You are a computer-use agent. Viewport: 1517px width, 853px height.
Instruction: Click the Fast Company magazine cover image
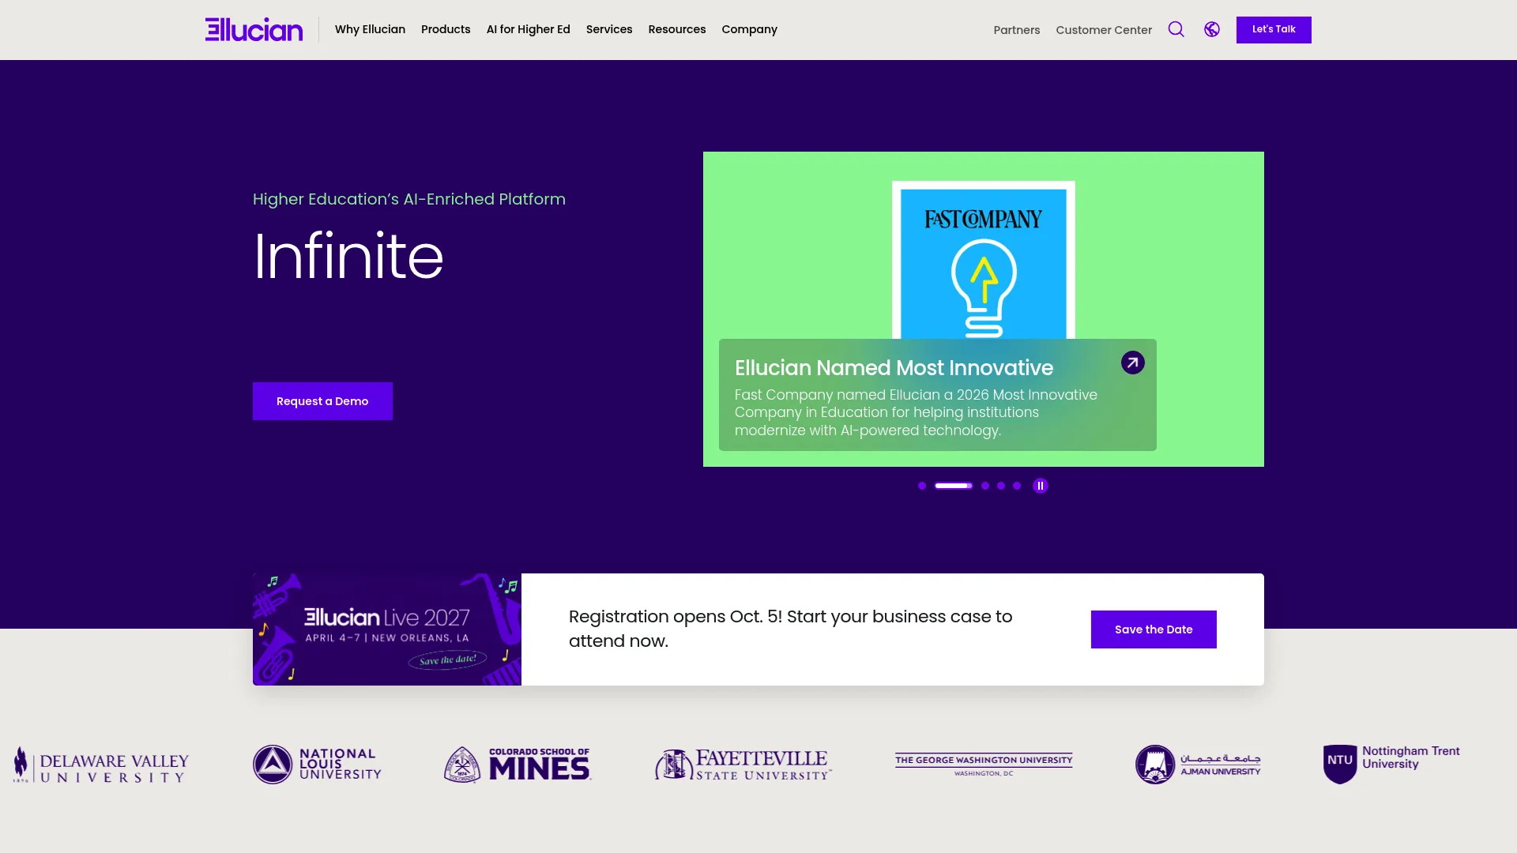984,261
